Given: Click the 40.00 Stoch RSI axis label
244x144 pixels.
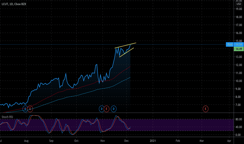Looking at the screenshot, I should 239,127.
